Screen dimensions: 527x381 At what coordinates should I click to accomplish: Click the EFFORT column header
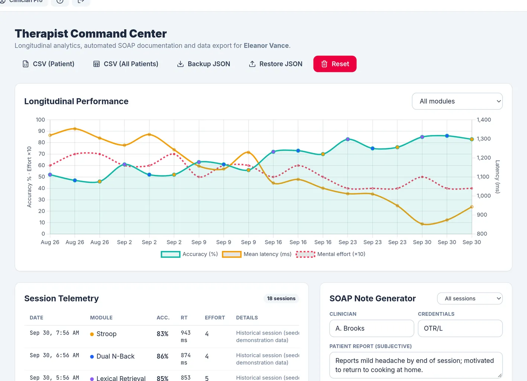(215, 318)
